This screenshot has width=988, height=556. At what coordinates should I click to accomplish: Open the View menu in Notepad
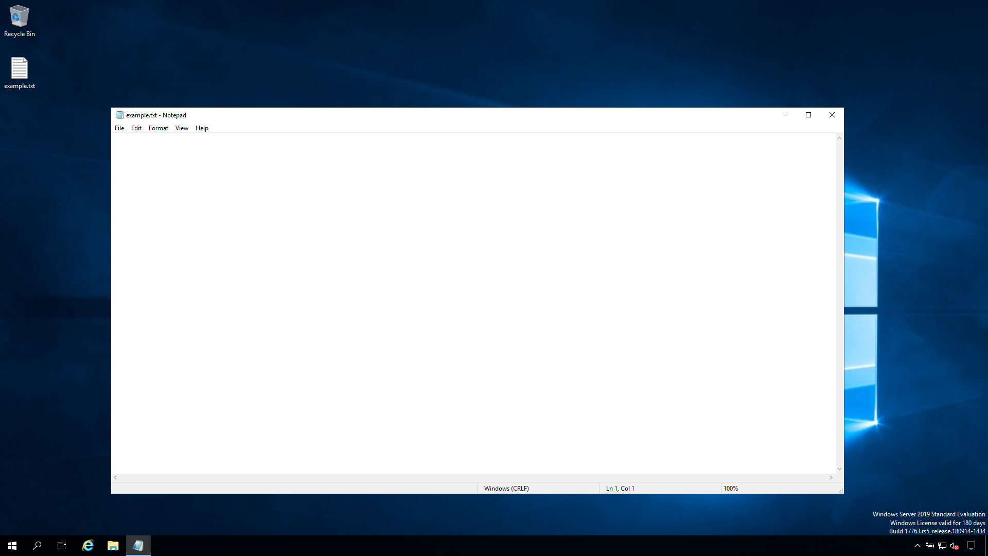[x=181, y=128]
